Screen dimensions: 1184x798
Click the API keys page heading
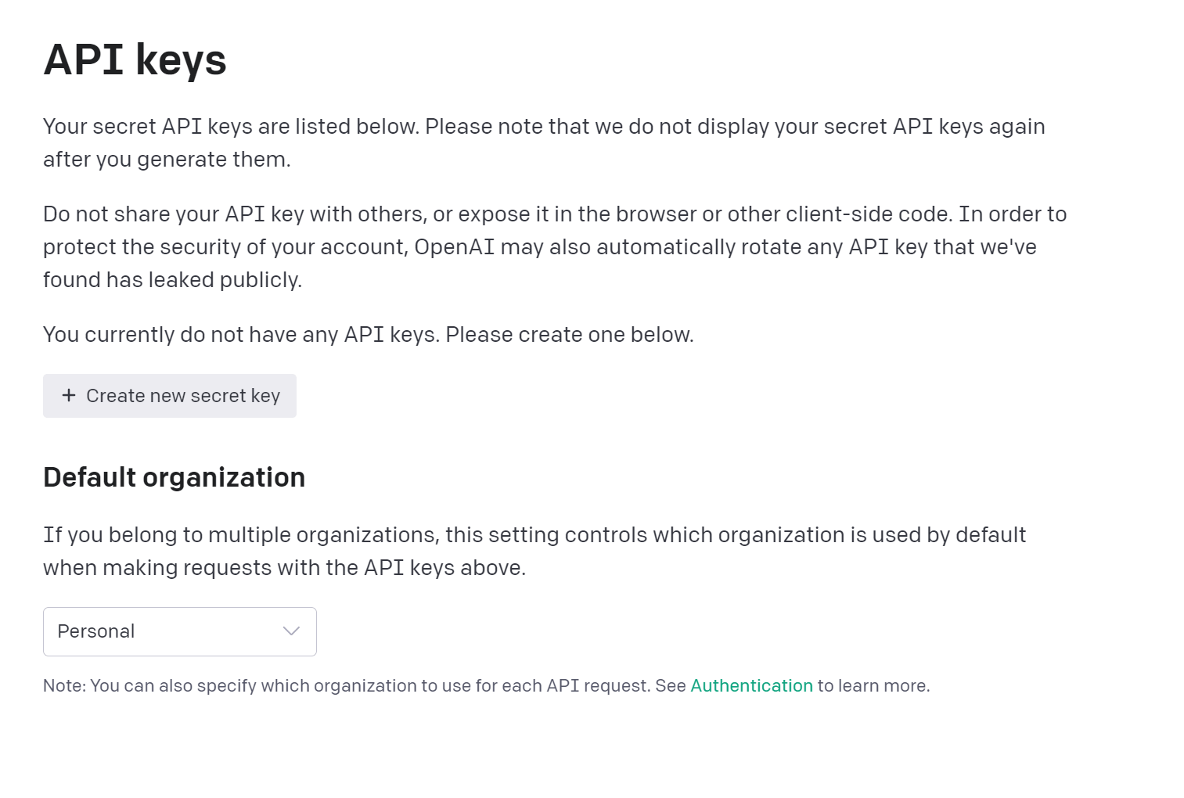coord(135,59)
